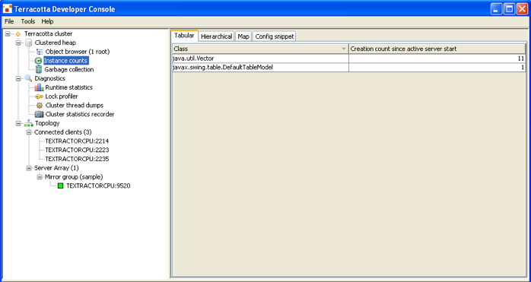The height and width of the screenshot is (282, 531).
Task: Open Cluster thread dumps in tree
Action: [x=74, y=106]
